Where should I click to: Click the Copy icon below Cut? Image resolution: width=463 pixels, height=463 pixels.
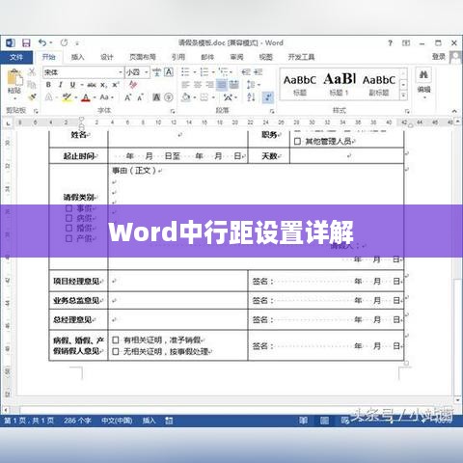pyautogui.click(x=32, y=85)
